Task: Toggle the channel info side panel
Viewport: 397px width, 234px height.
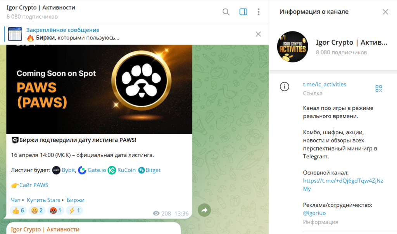Action: tap(243, 12)
